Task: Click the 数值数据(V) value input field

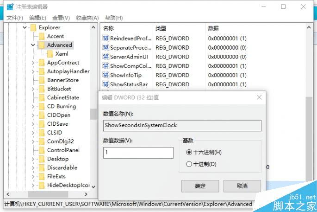Action: (138, 153)
